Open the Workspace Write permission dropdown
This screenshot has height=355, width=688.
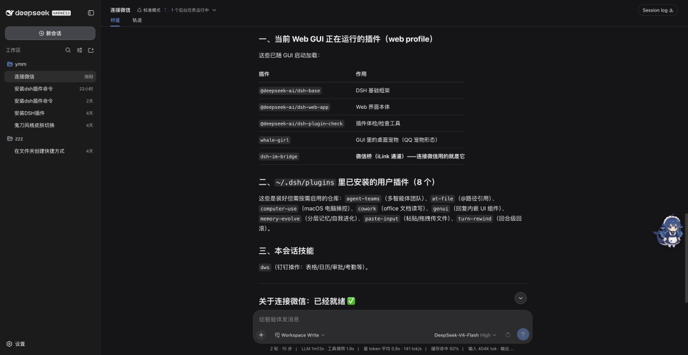point(300,335)
